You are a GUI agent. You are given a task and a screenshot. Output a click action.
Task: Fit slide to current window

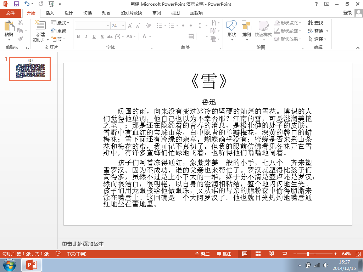[358, 254]
